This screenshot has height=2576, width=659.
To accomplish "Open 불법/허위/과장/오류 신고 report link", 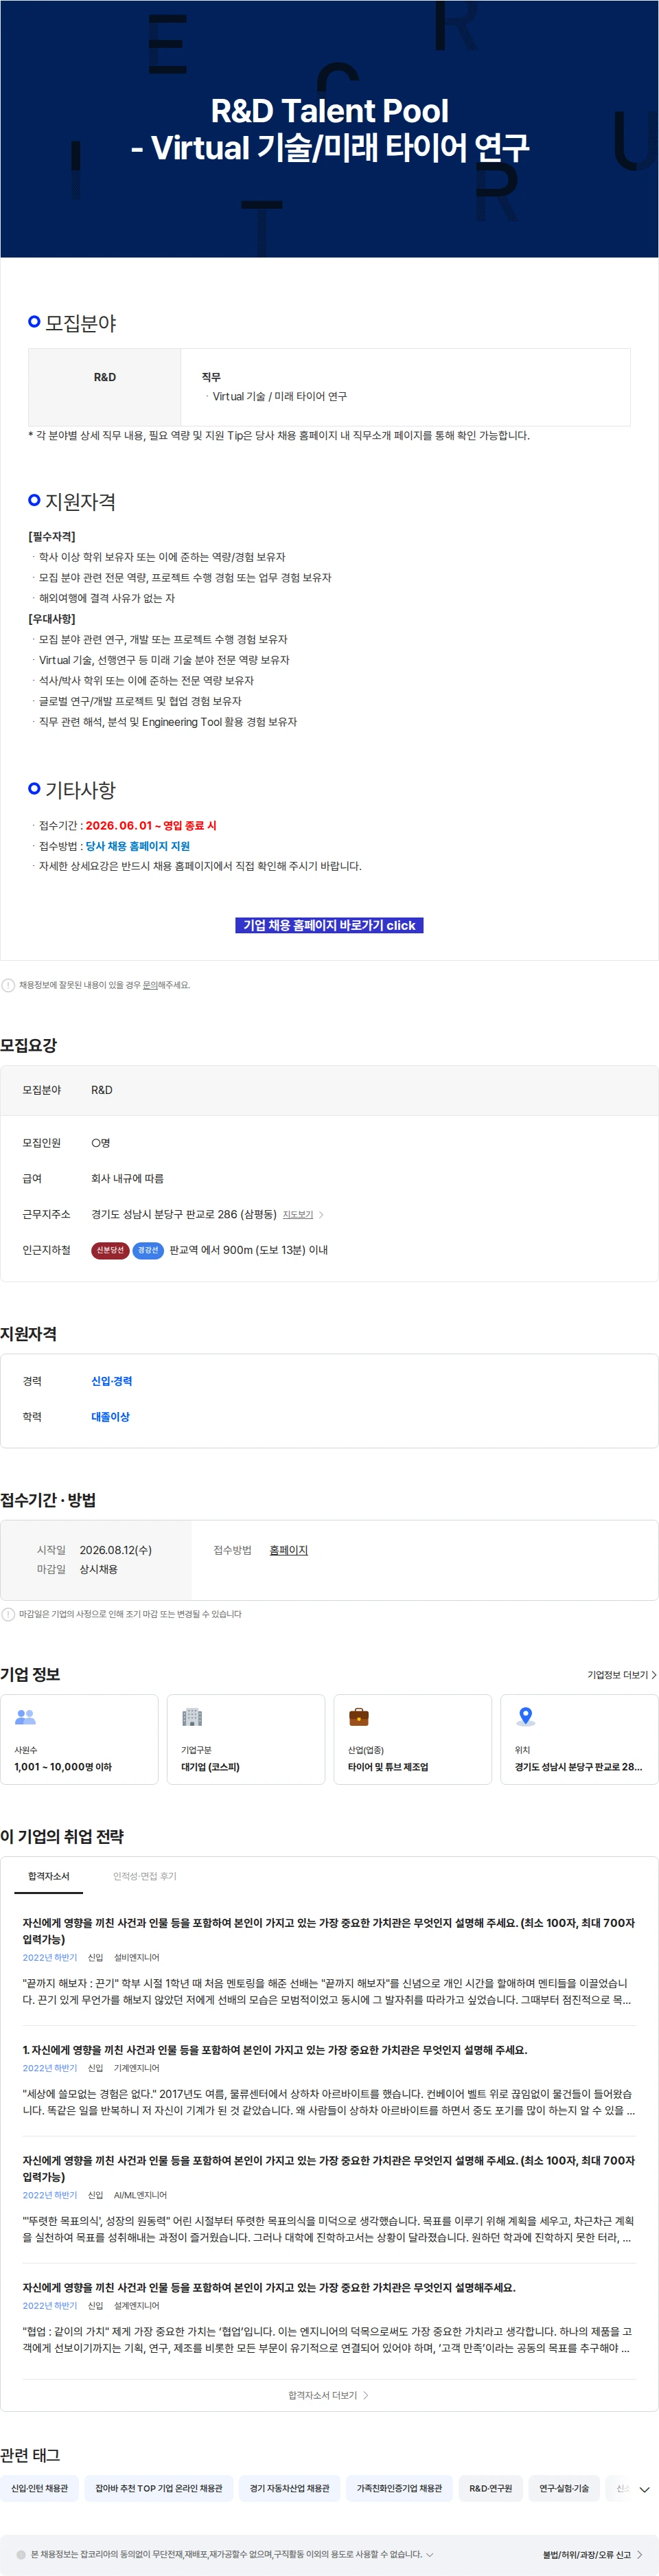I will click(592, 2554).
